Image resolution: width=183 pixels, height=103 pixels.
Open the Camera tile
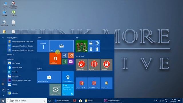(97, 49)
